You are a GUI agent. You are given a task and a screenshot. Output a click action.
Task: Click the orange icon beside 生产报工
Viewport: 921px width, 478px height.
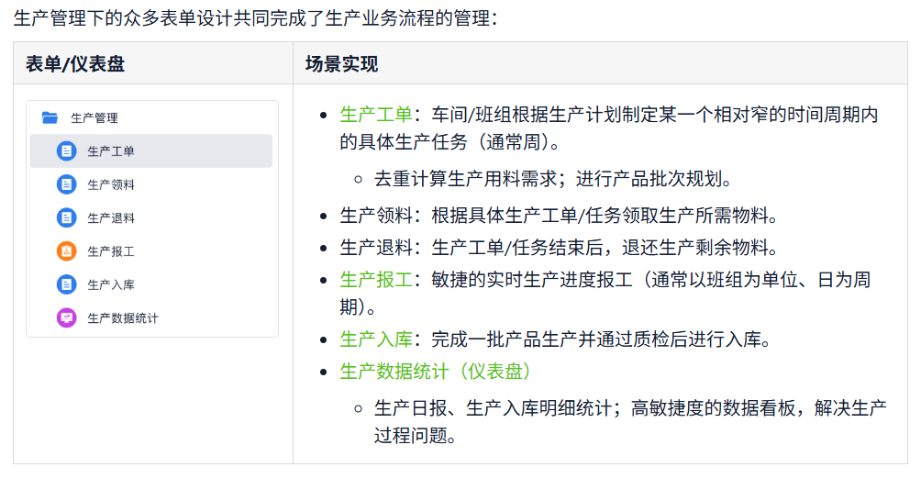tap(66, 251)
